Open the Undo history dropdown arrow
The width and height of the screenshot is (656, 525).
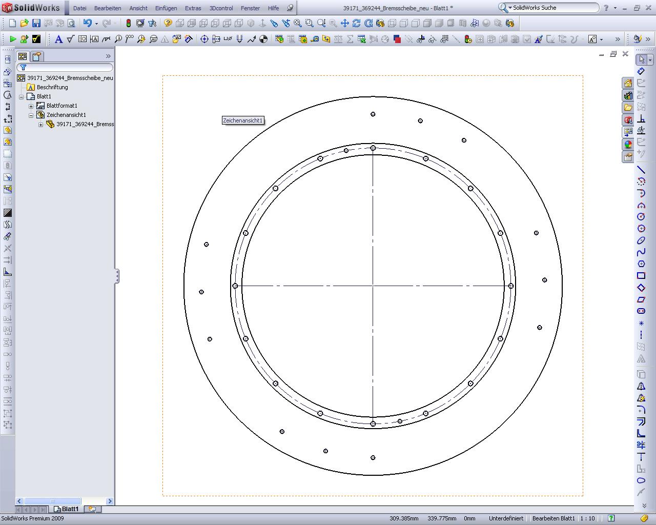[x=96, y=24]
